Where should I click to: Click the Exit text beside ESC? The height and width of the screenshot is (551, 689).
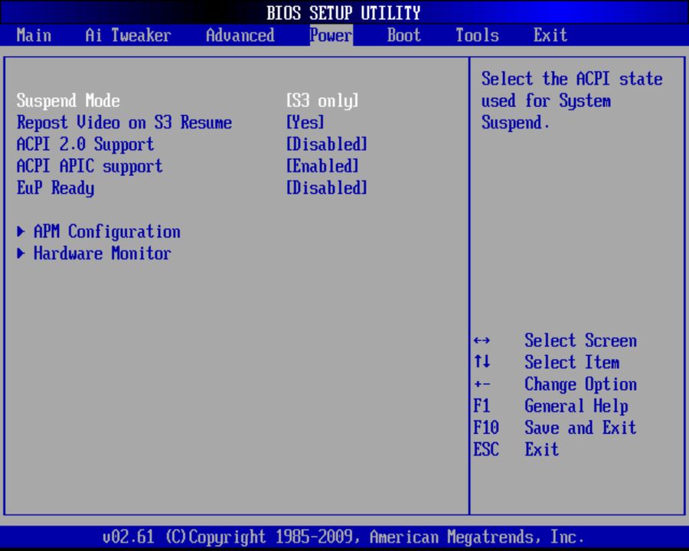click(542, 449)
